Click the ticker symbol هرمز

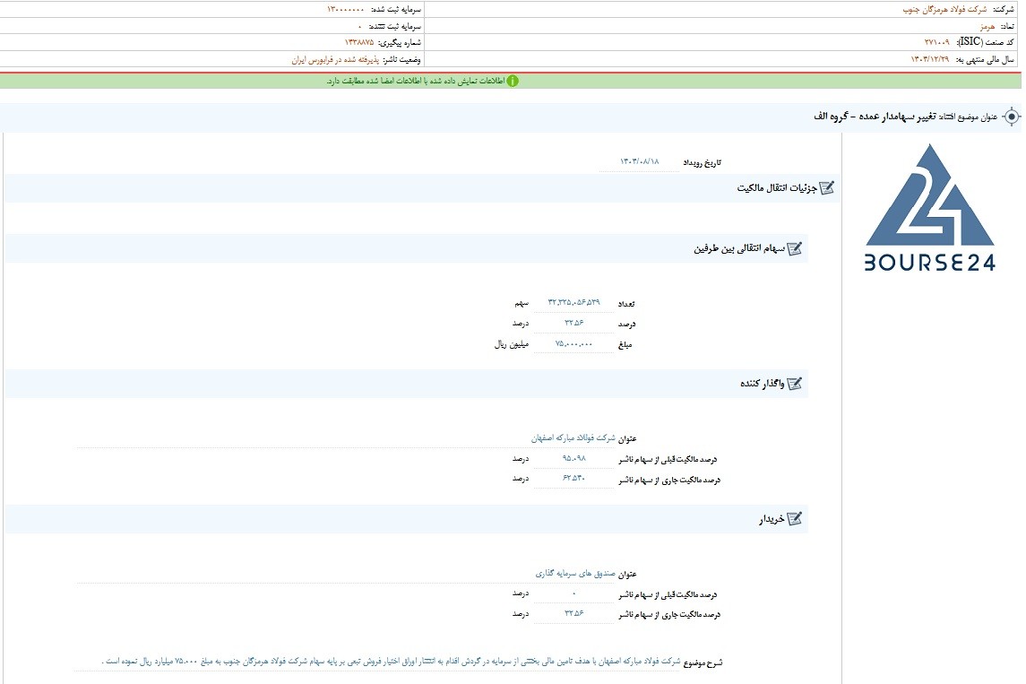point(987,26)
